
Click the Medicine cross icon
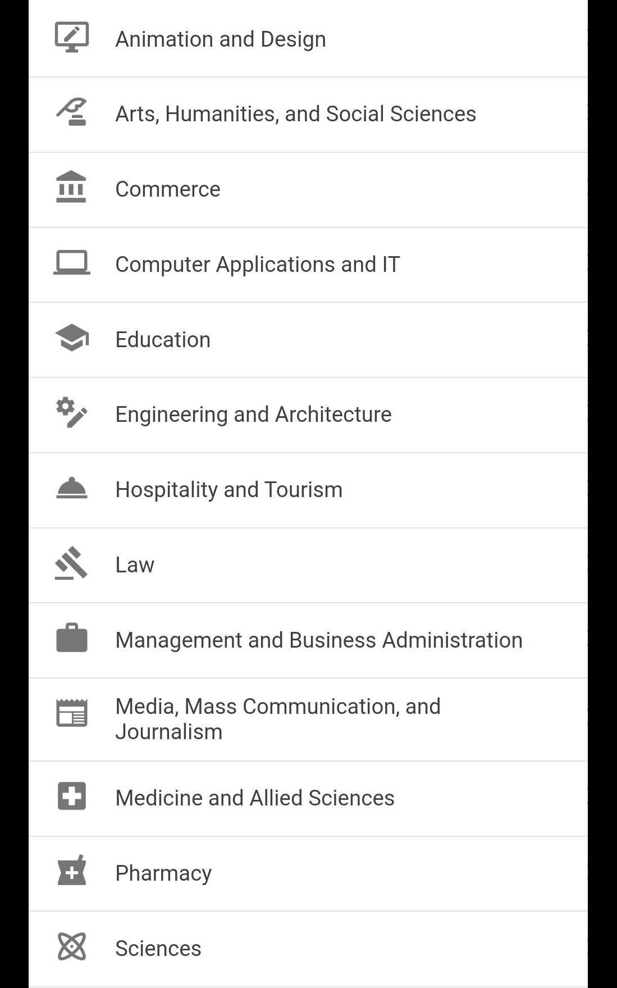pos(71,796)
